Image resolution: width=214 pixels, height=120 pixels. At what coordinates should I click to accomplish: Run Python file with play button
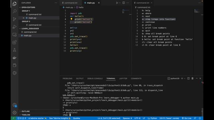(117, 3)
